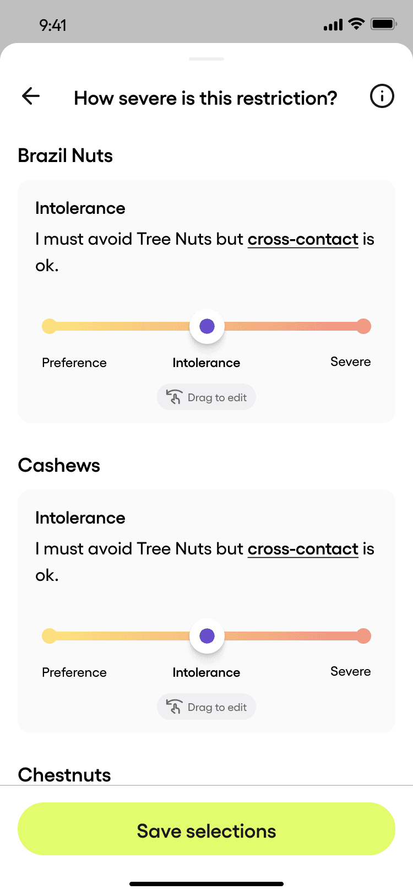The image size is (413, 895).
Task: Select the Cashews slider thumb
Action: 206,635
